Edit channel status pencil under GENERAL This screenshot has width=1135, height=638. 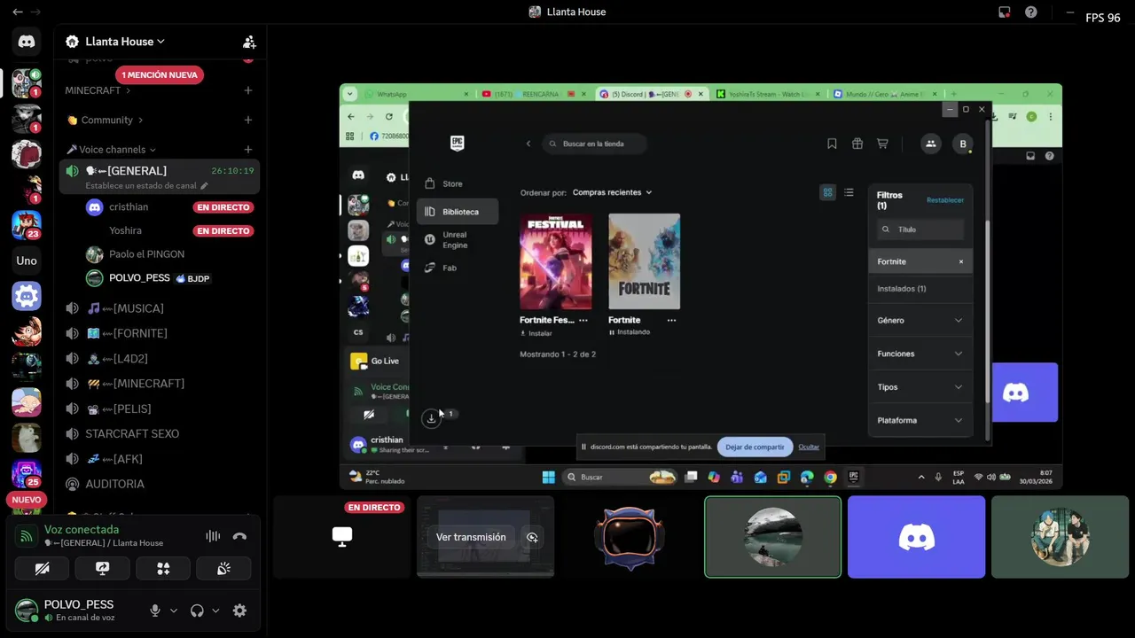coord(204,186)
